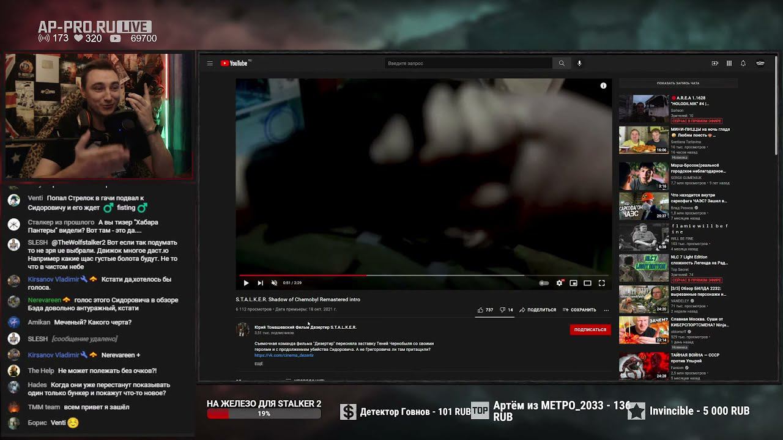Click the Поделиться share button

pos(538,310)
